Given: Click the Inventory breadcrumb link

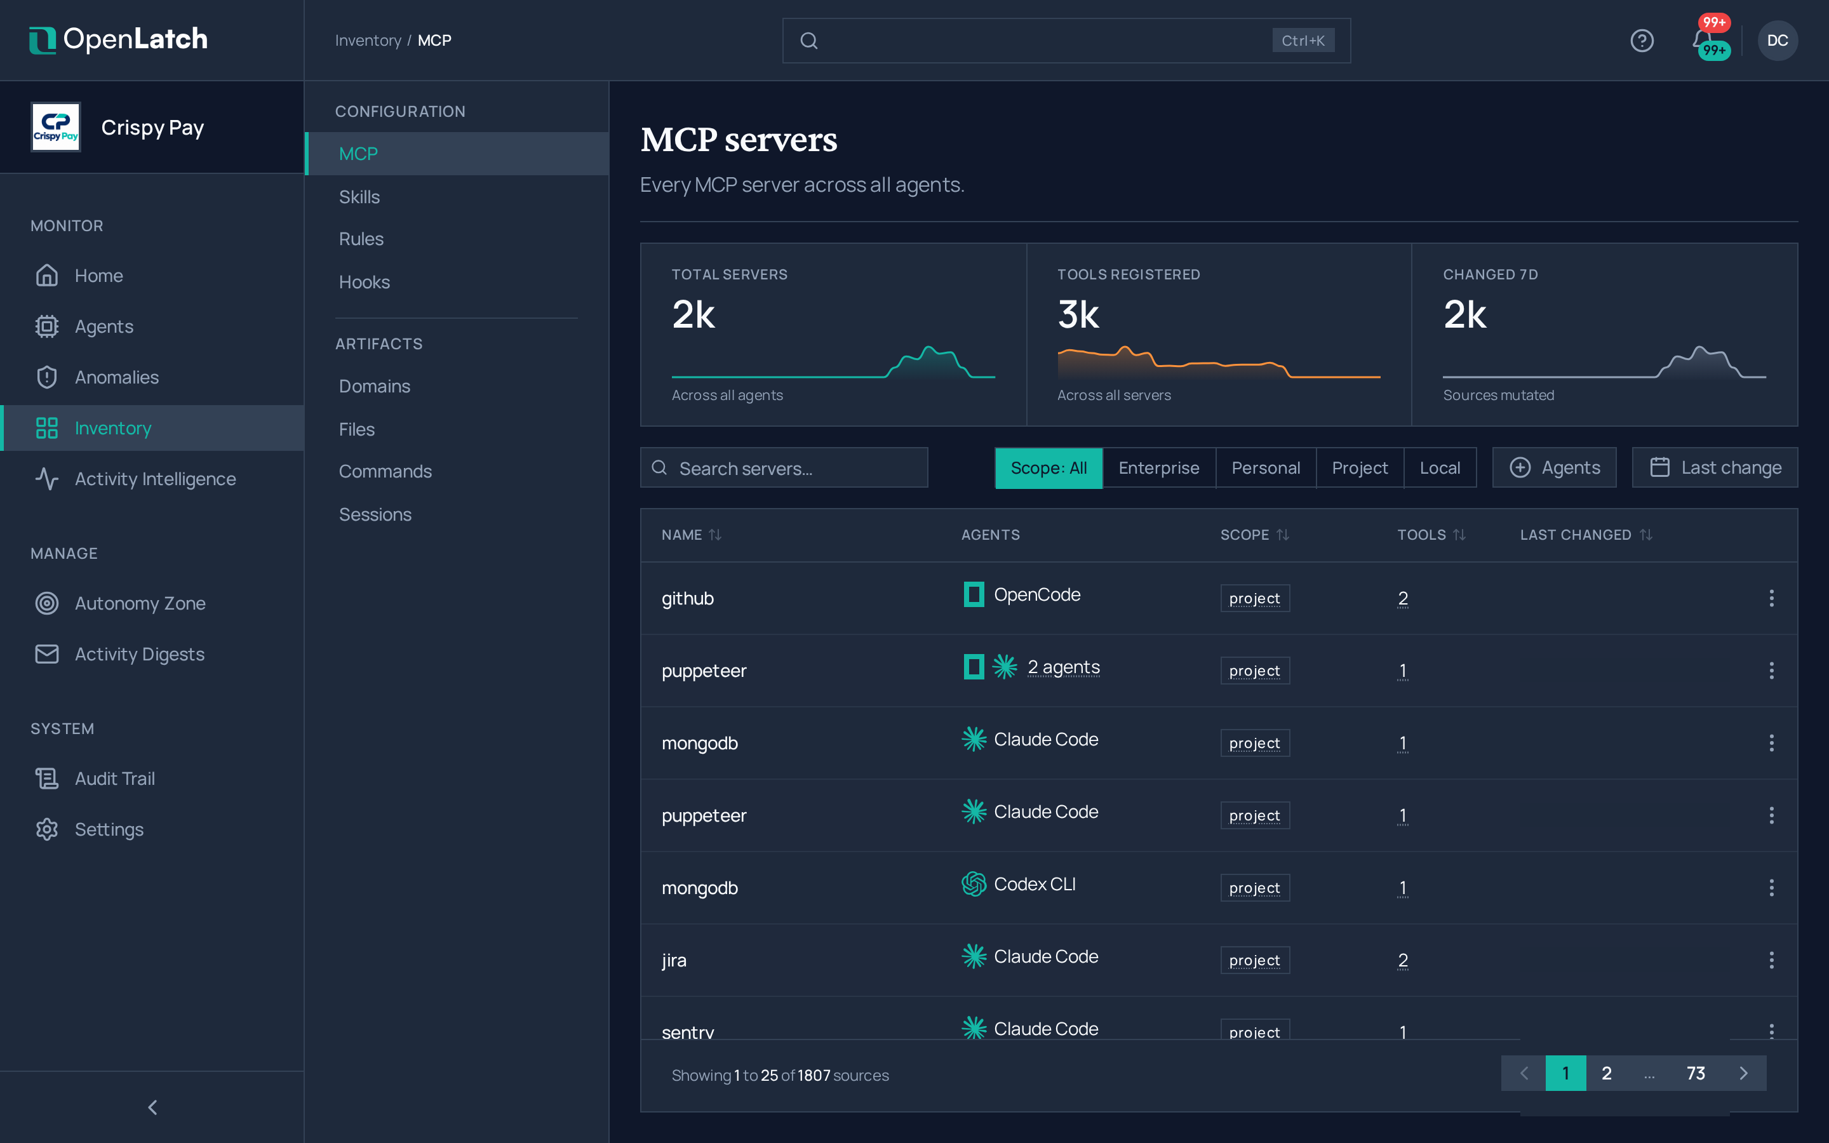Looking at the screenshot, I should (x=368, y=40).
